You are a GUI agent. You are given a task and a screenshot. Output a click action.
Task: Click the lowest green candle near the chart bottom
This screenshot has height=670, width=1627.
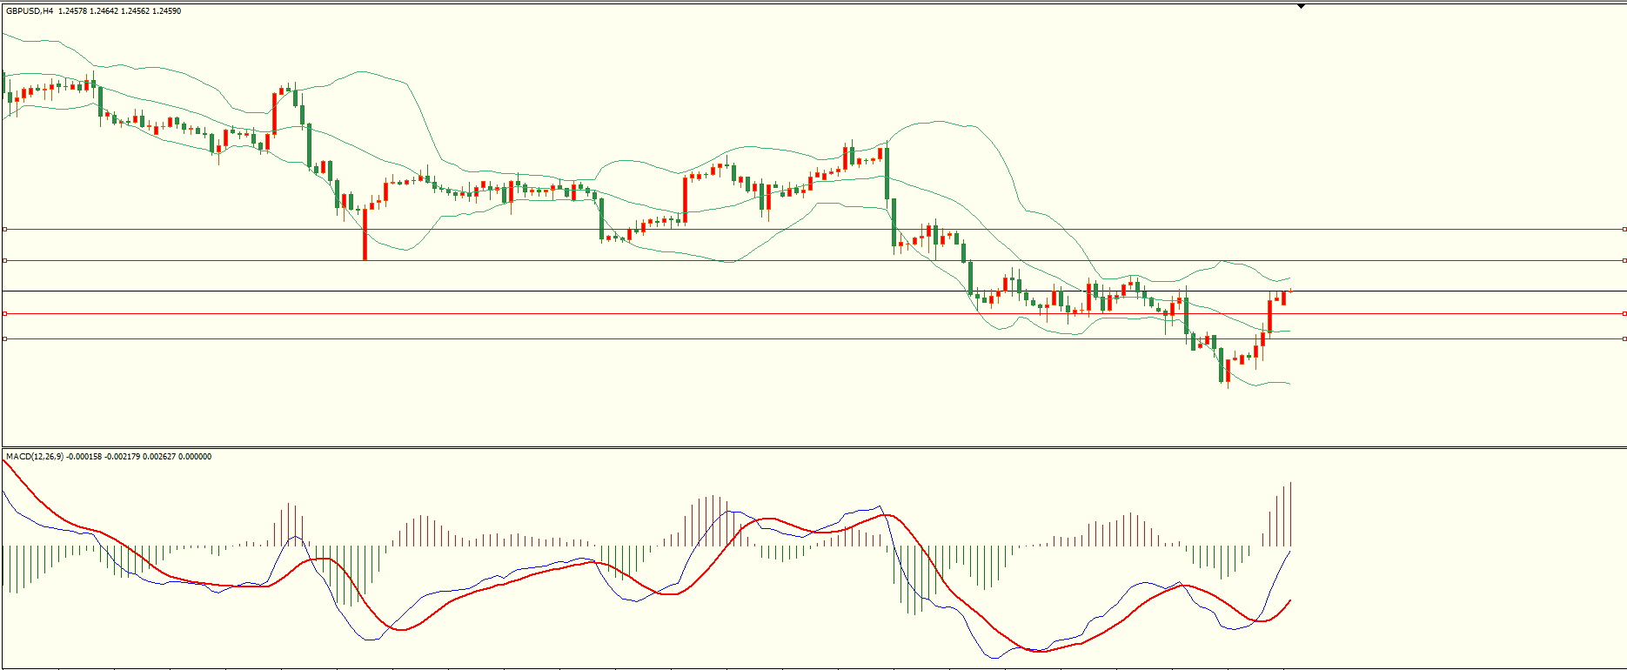pyautogui.click(x=1221, y=365)
